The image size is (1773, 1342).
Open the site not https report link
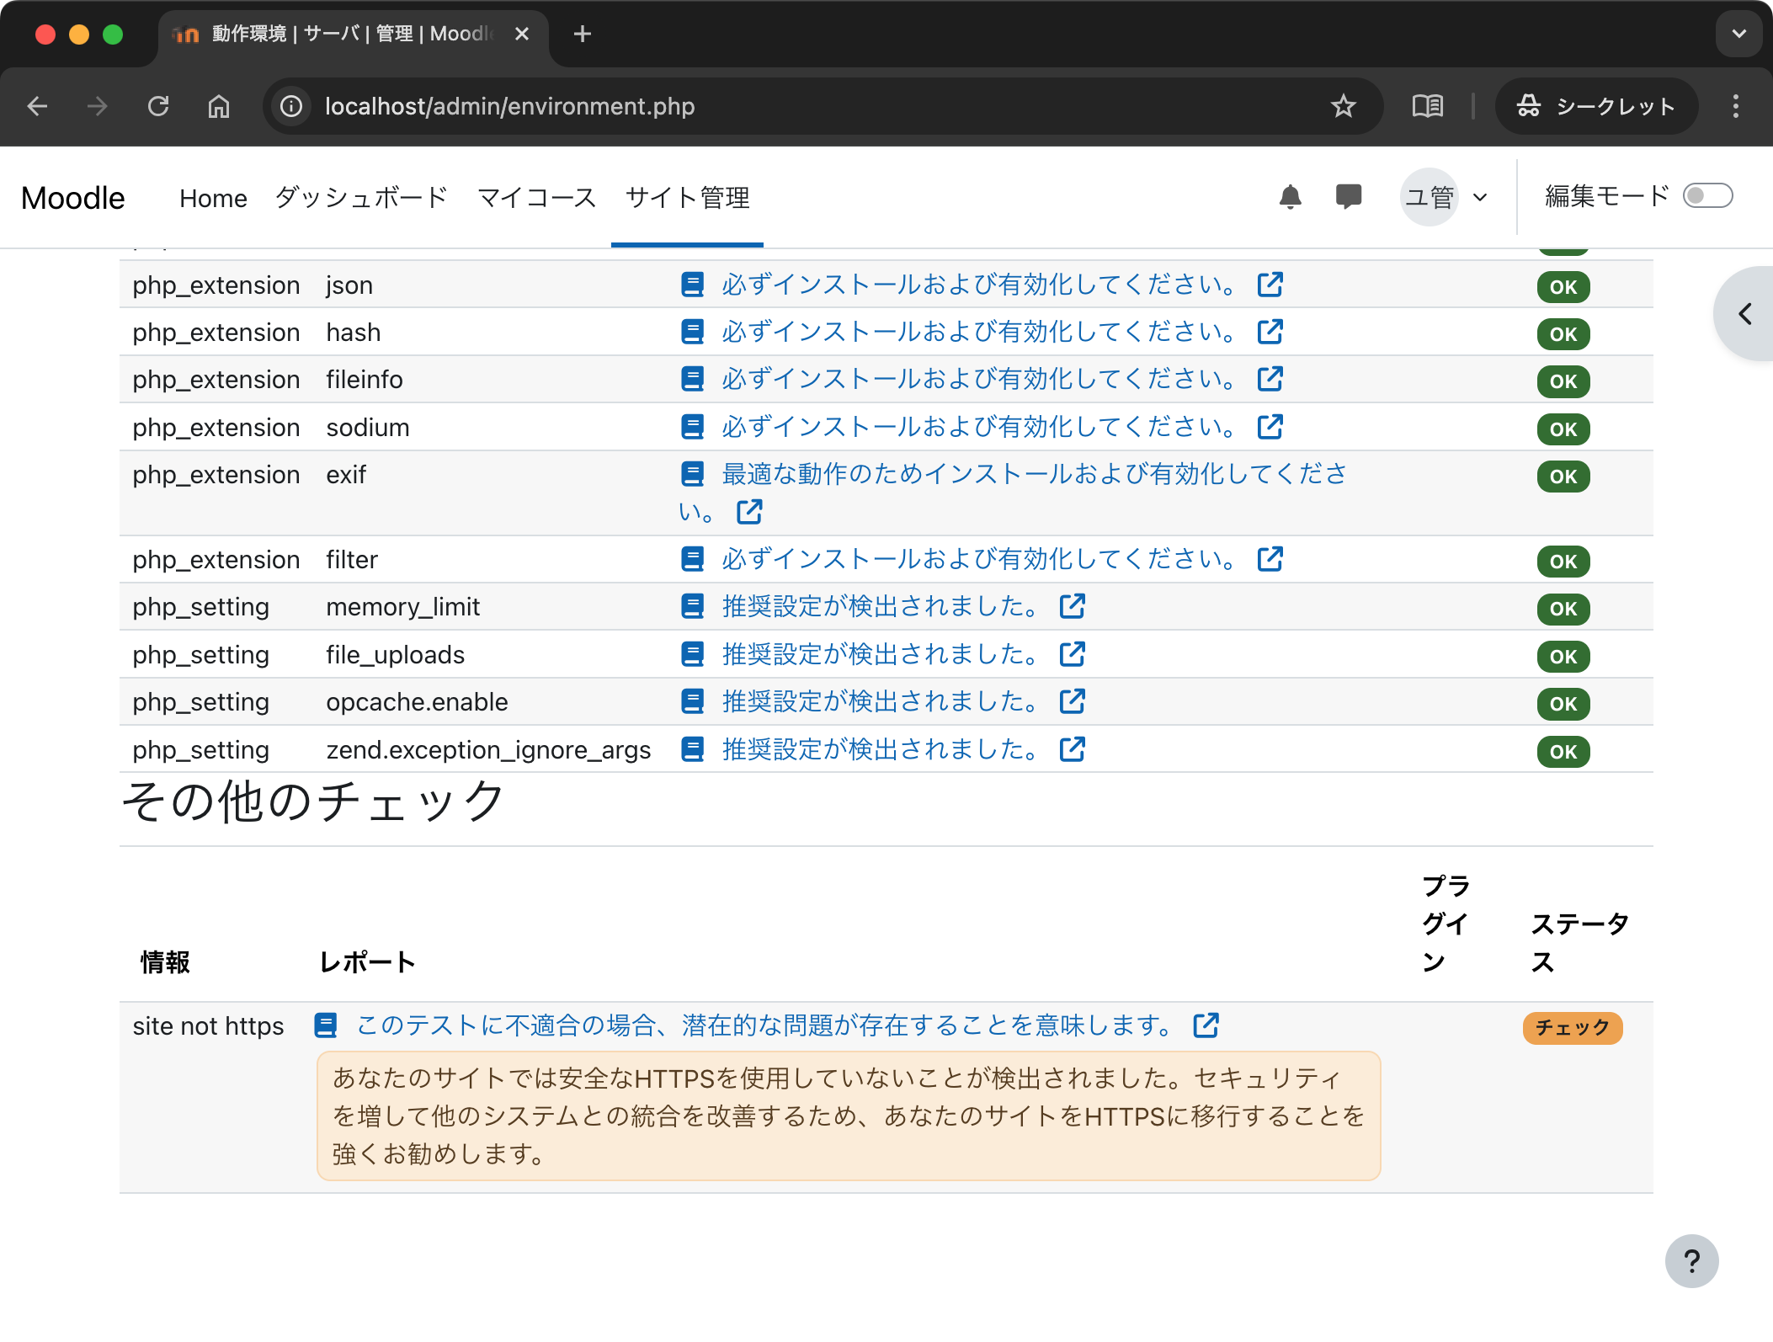pos(764,1025)
